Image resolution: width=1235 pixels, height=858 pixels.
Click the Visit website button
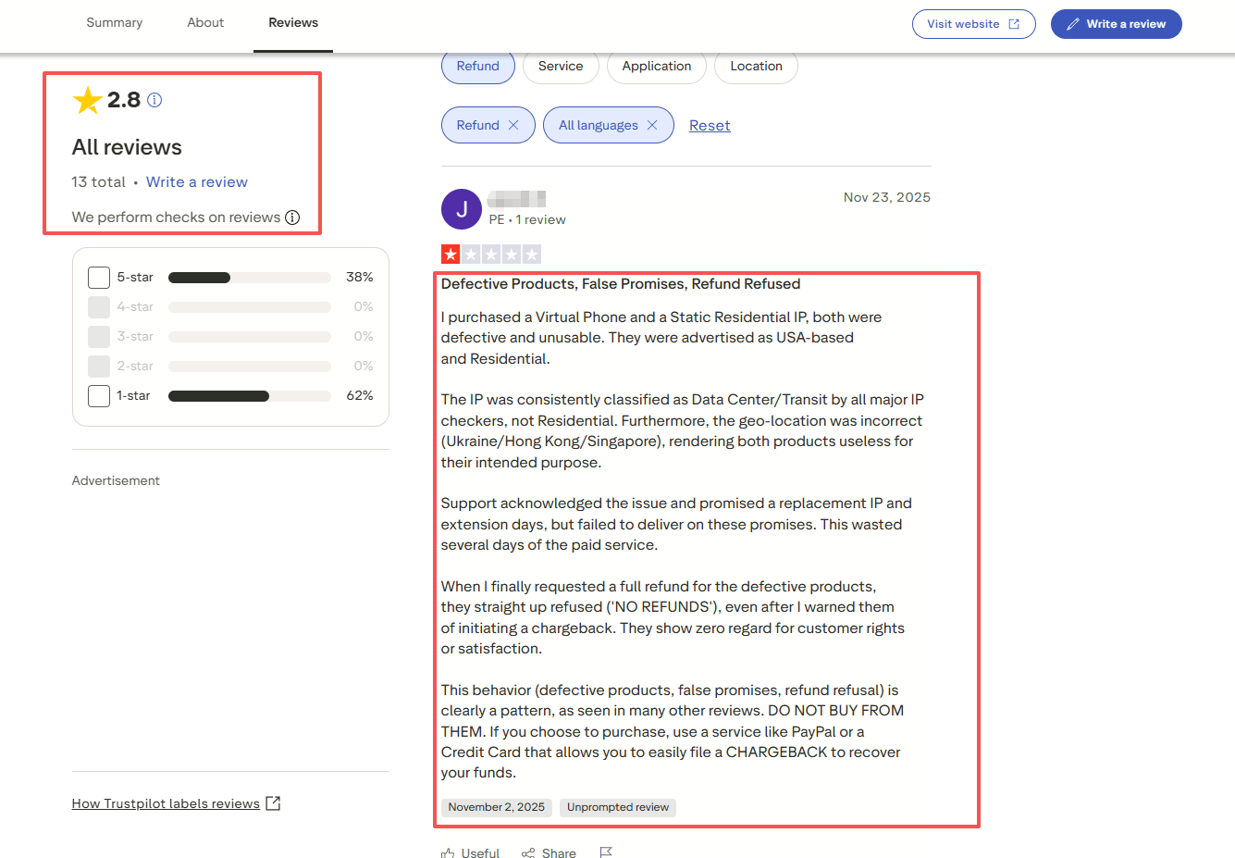tap(973, 24)
